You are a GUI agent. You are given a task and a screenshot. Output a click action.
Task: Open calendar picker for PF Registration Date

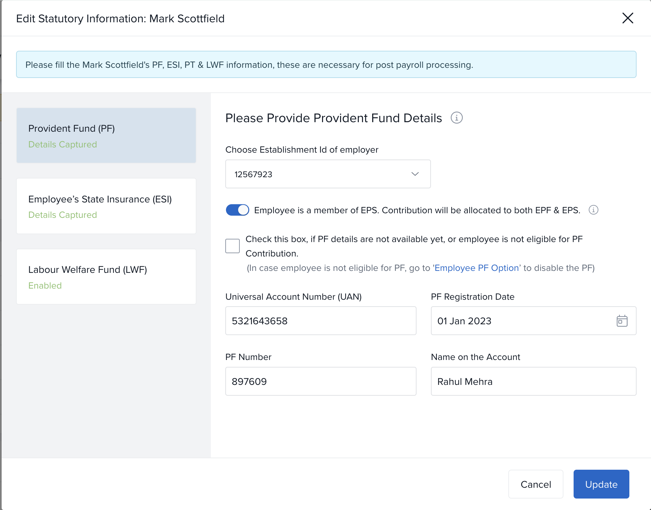(622, 321)
